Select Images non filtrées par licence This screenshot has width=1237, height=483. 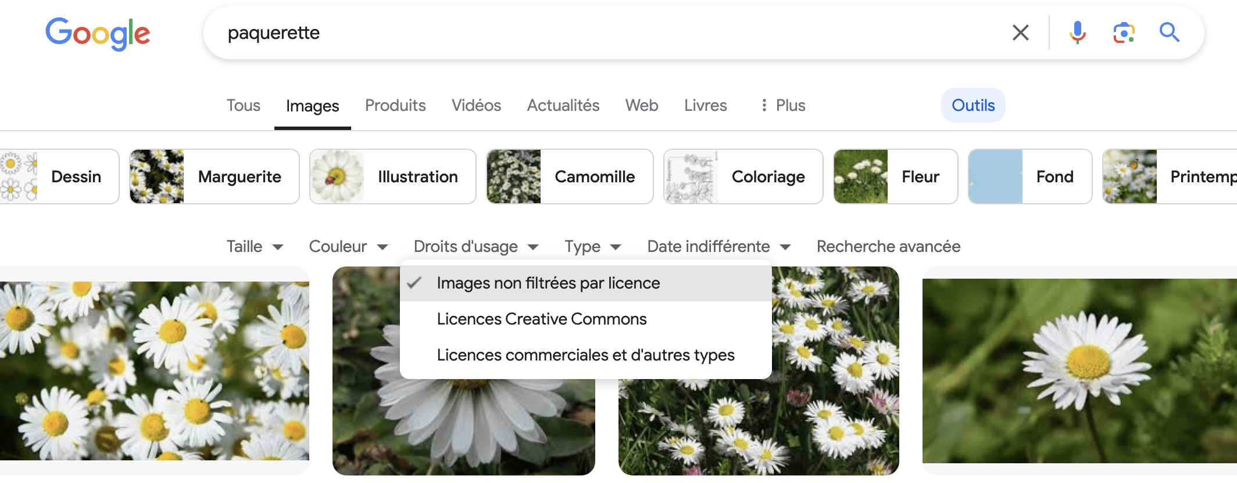tap(585, 283)
